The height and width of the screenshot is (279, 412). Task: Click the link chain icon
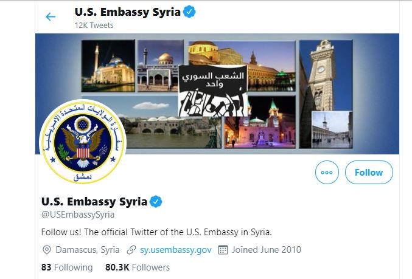(x=131, y=250)
